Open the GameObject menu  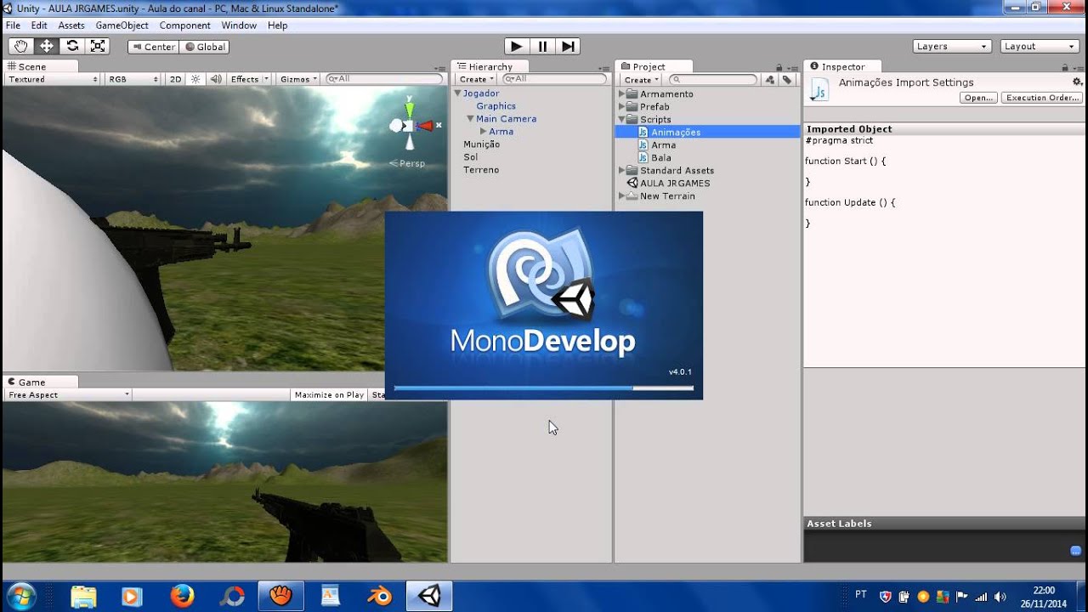(122, 25)
